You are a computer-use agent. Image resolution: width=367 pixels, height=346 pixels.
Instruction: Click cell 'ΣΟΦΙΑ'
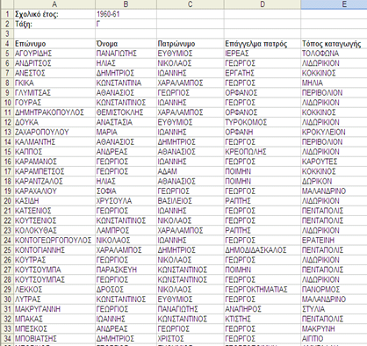(126, 191)
